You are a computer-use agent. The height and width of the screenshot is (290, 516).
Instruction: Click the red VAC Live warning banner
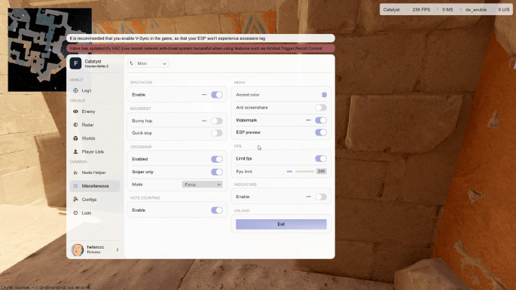coord(200,48)
